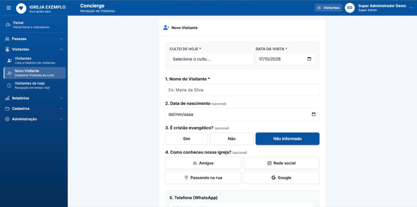
Task: Open Visitantes list and history item
Action: pos(35,60)
